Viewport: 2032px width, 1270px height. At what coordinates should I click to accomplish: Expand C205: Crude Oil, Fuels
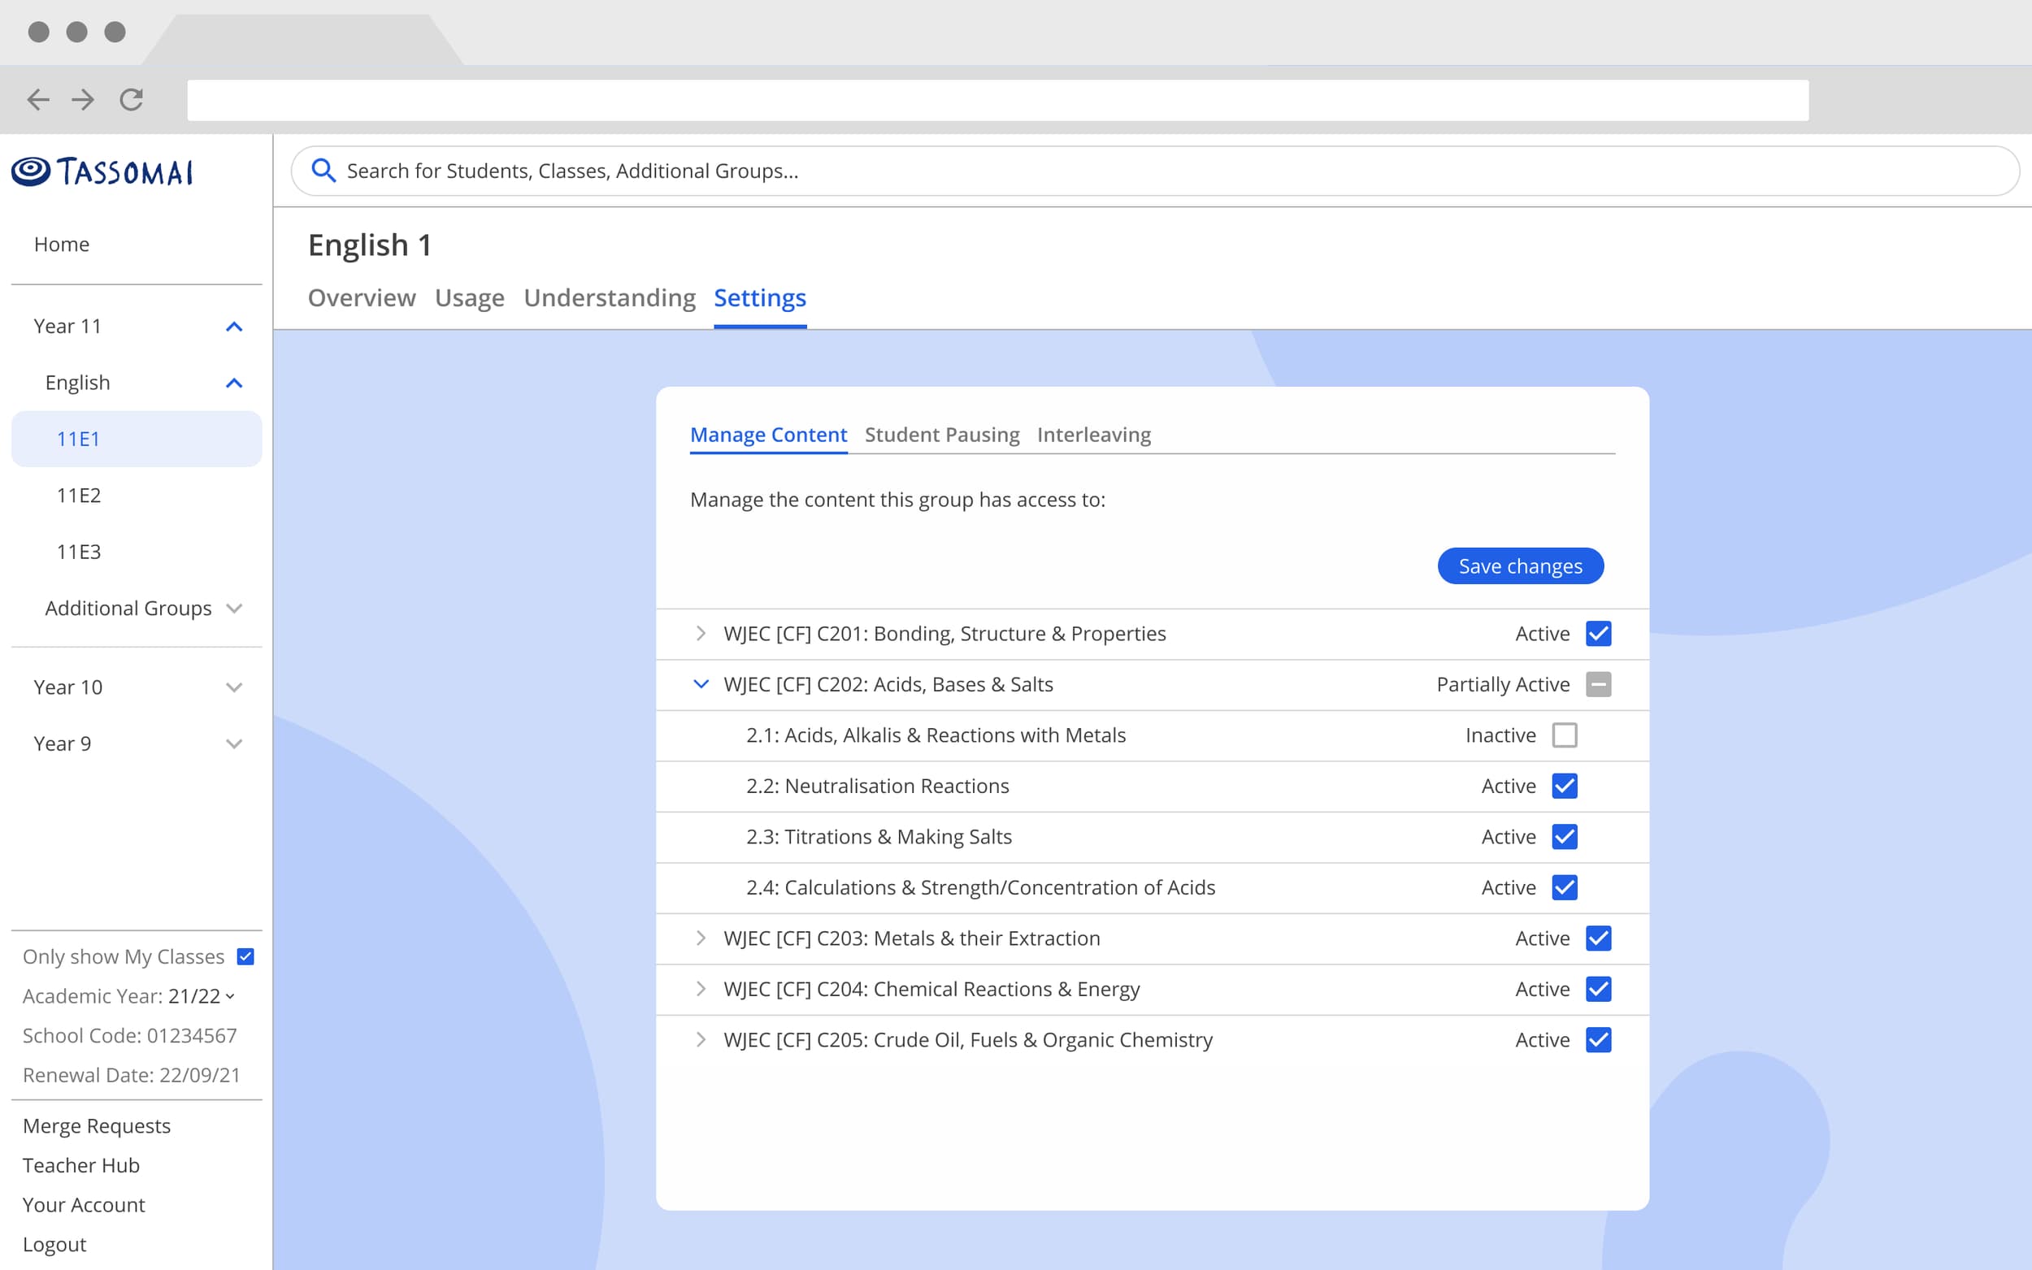tap(700, 1040)
